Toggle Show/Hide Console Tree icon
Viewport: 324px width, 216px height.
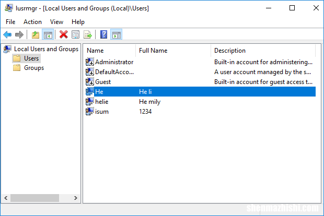point(48,35)
